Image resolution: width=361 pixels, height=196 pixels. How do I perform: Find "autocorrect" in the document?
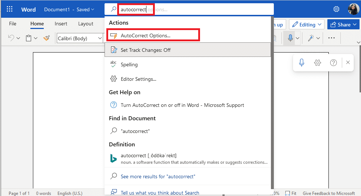pyautogui.click(x=188, y=131)
